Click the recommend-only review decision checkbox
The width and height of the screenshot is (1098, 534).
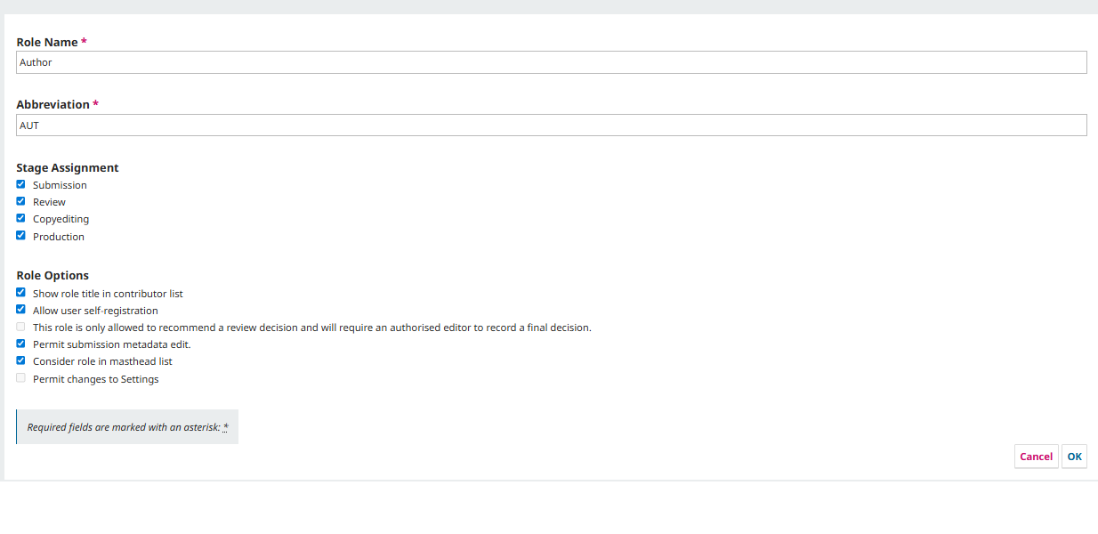(x=20, y=327)
